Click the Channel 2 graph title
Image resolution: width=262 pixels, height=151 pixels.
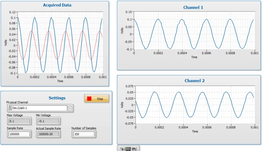click(195, 81)
